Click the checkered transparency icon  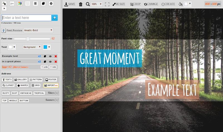point(28,4)
